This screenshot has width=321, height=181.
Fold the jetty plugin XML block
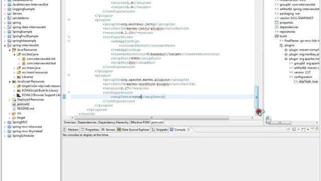(x=69, y=20)
